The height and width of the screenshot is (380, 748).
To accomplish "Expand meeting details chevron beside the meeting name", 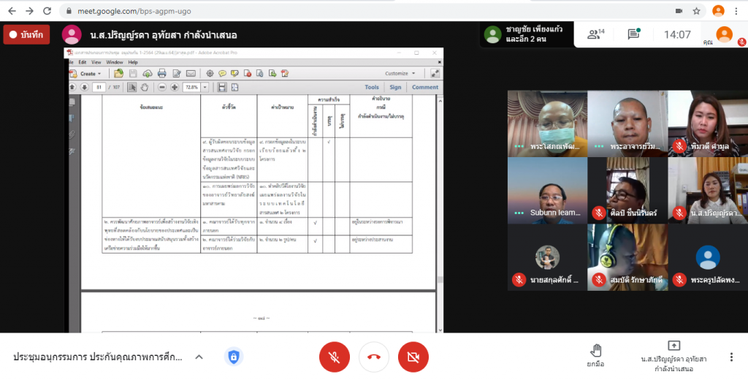I will (198, 357).
